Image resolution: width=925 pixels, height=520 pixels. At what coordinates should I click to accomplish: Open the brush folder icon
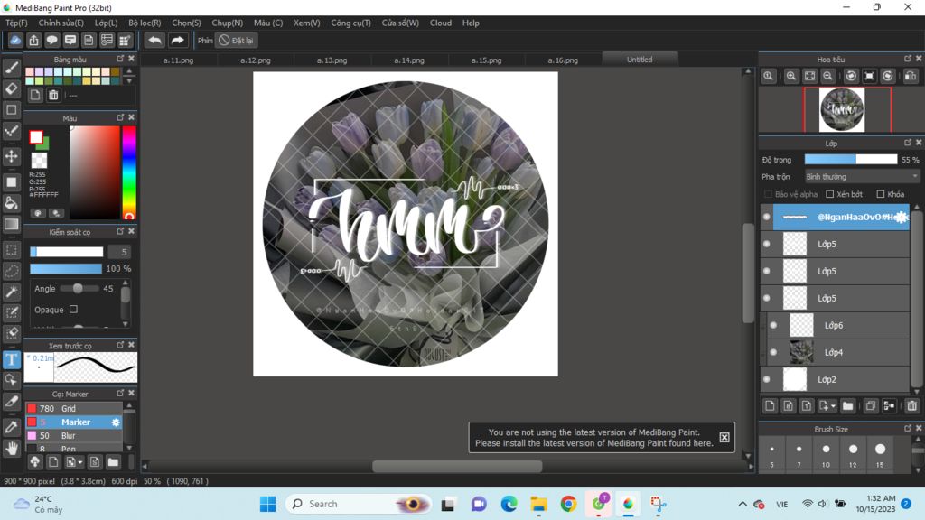[x=113, y=461]
